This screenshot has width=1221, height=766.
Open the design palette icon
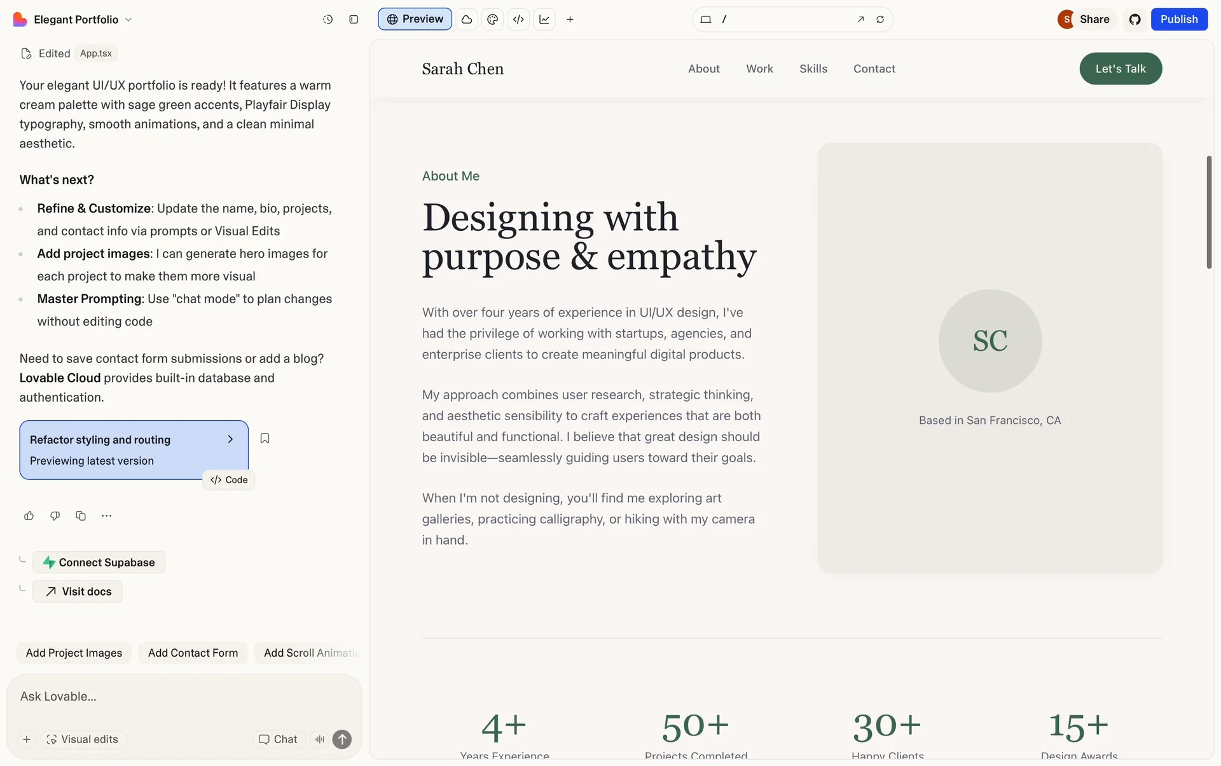click(x=492, y=20)
